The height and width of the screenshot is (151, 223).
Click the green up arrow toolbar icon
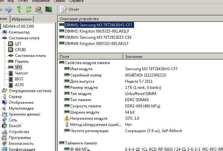coord(19,9)
